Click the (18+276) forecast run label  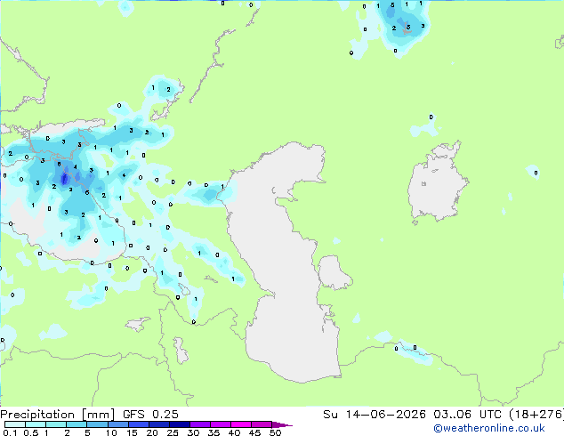(x=536, y=415)
